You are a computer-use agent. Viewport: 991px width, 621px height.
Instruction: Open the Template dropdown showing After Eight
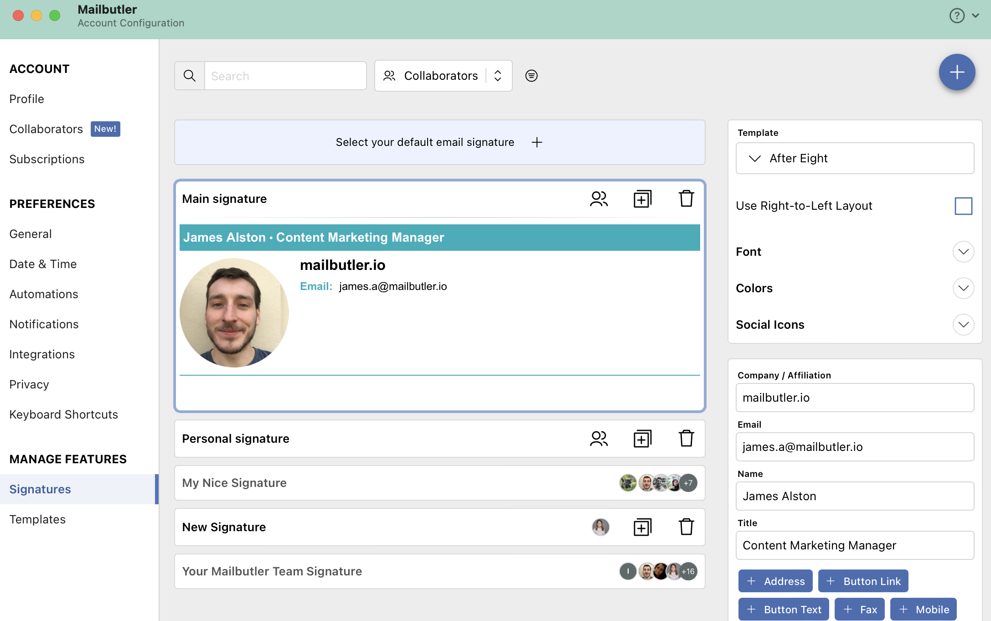pyautogui.click(x=855, y=158)
